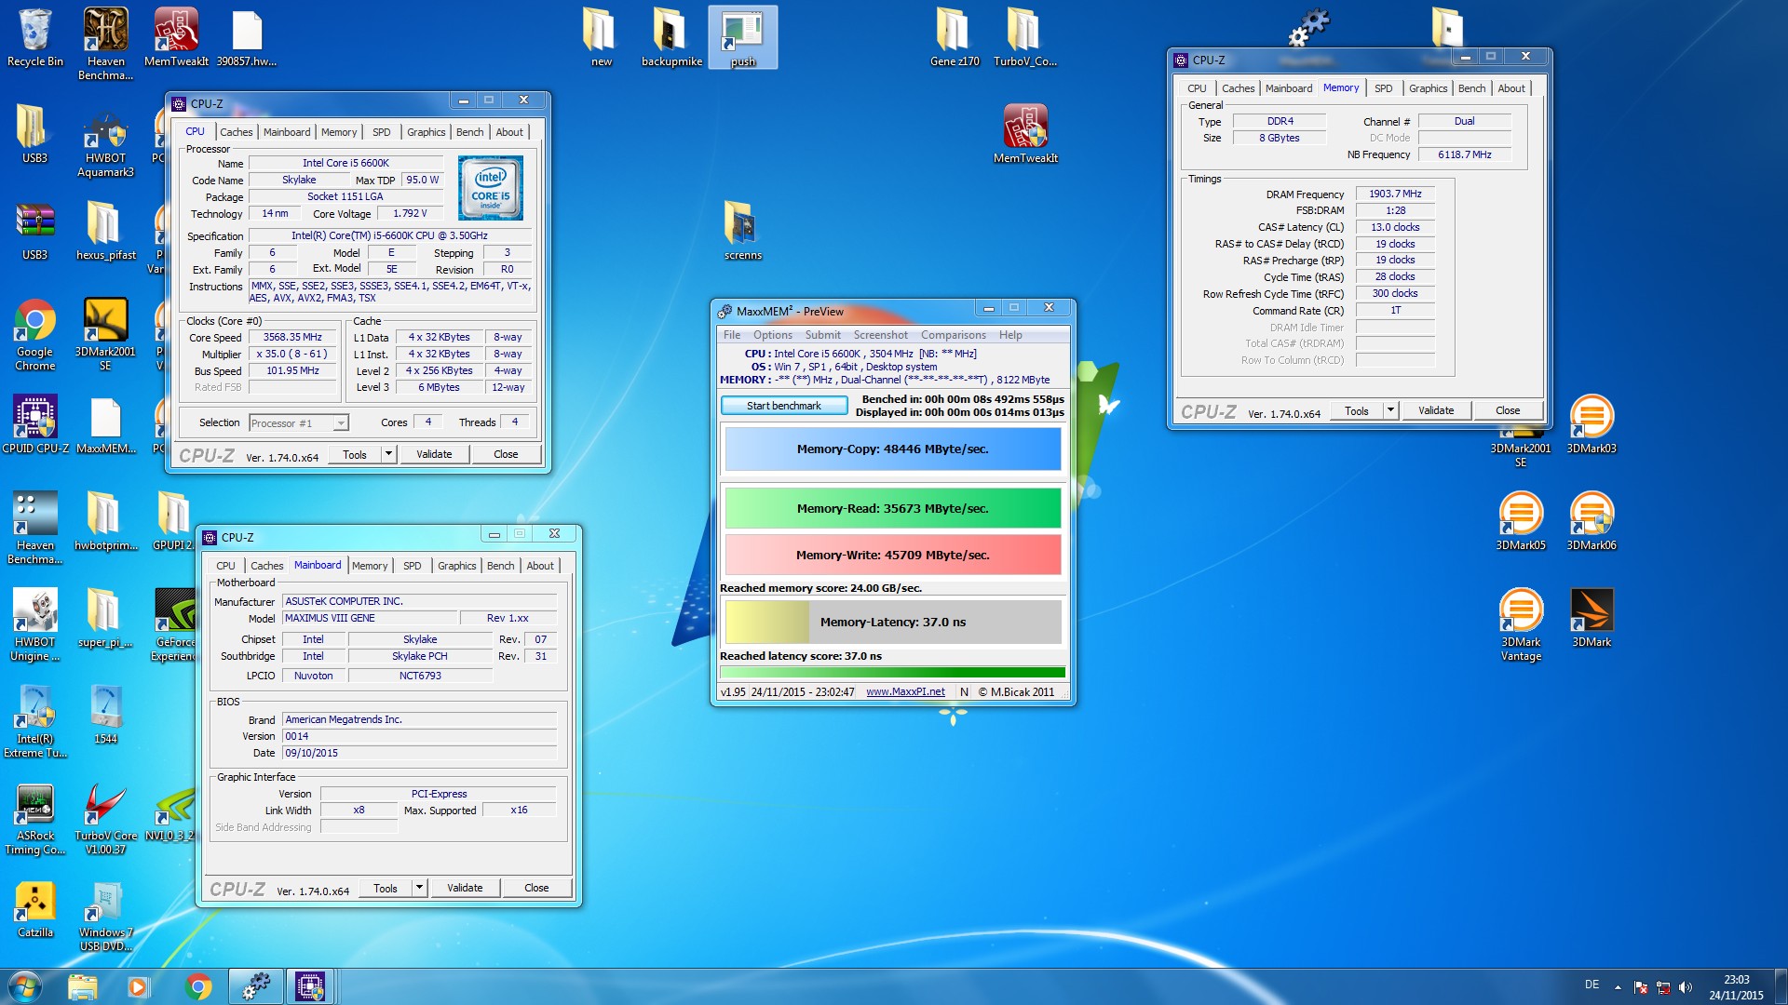The image size is (1788, 1005).
Task: Open MaxxMEM desktop file icon
Action: [105, 424]
